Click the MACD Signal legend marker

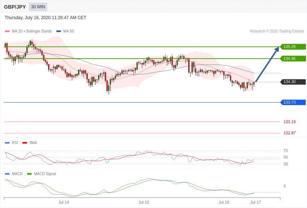click(30, 174)
